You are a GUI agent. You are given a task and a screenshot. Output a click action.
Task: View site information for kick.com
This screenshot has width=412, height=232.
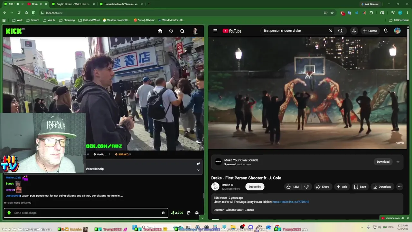(42, 13)
